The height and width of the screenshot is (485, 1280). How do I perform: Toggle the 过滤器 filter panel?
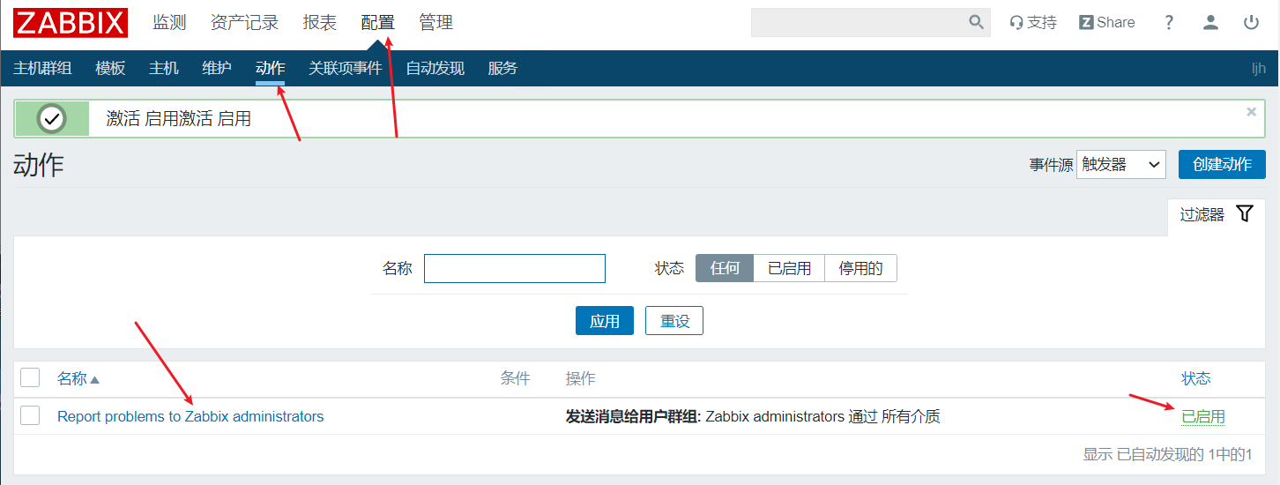click(1217, 214)
